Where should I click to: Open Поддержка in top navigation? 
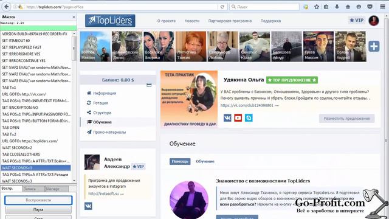(270, 21)
